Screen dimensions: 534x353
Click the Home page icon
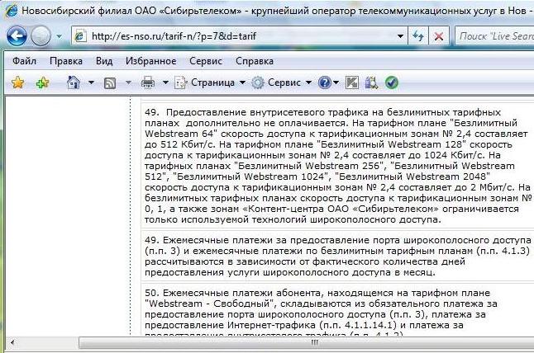[74, 82]
